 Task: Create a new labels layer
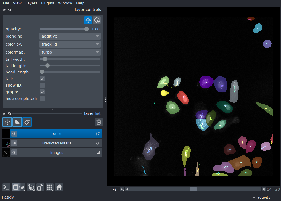pos(27,122)
